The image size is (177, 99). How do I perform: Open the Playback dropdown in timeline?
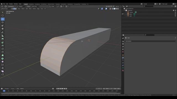(7, 89)
